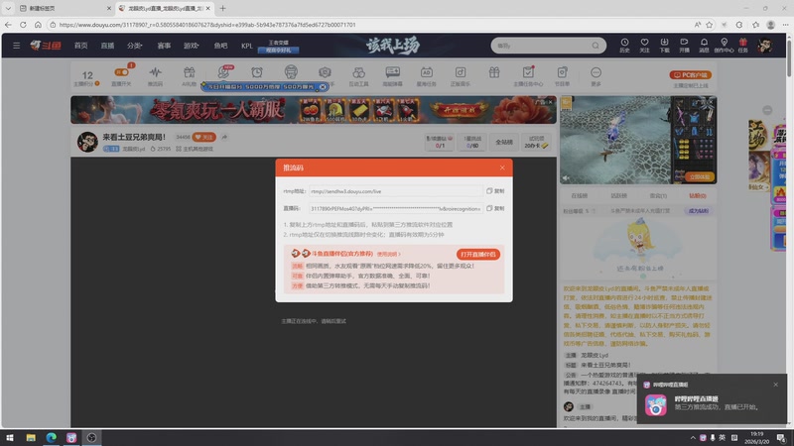794x446 pixels.
Task: Click the Douyu logo
Action: pos(46,46)
